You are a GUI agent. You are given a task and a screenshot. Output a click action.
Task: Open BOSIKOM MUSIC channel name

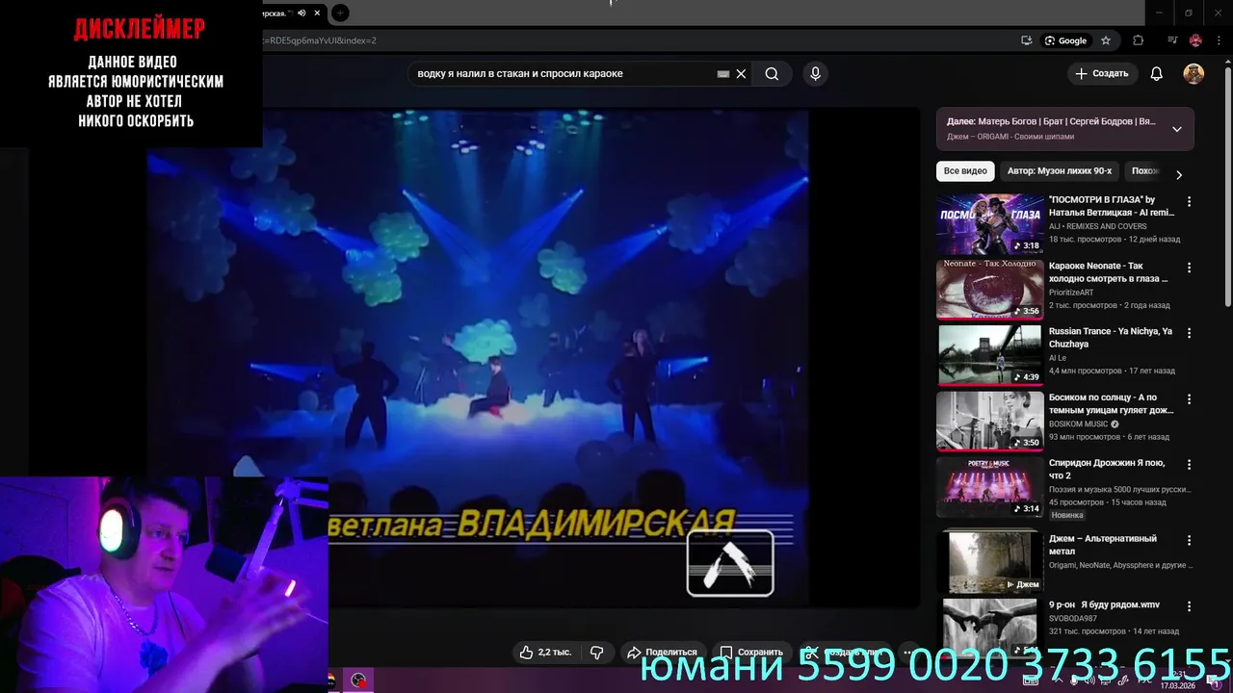(x=1079, y=423)
